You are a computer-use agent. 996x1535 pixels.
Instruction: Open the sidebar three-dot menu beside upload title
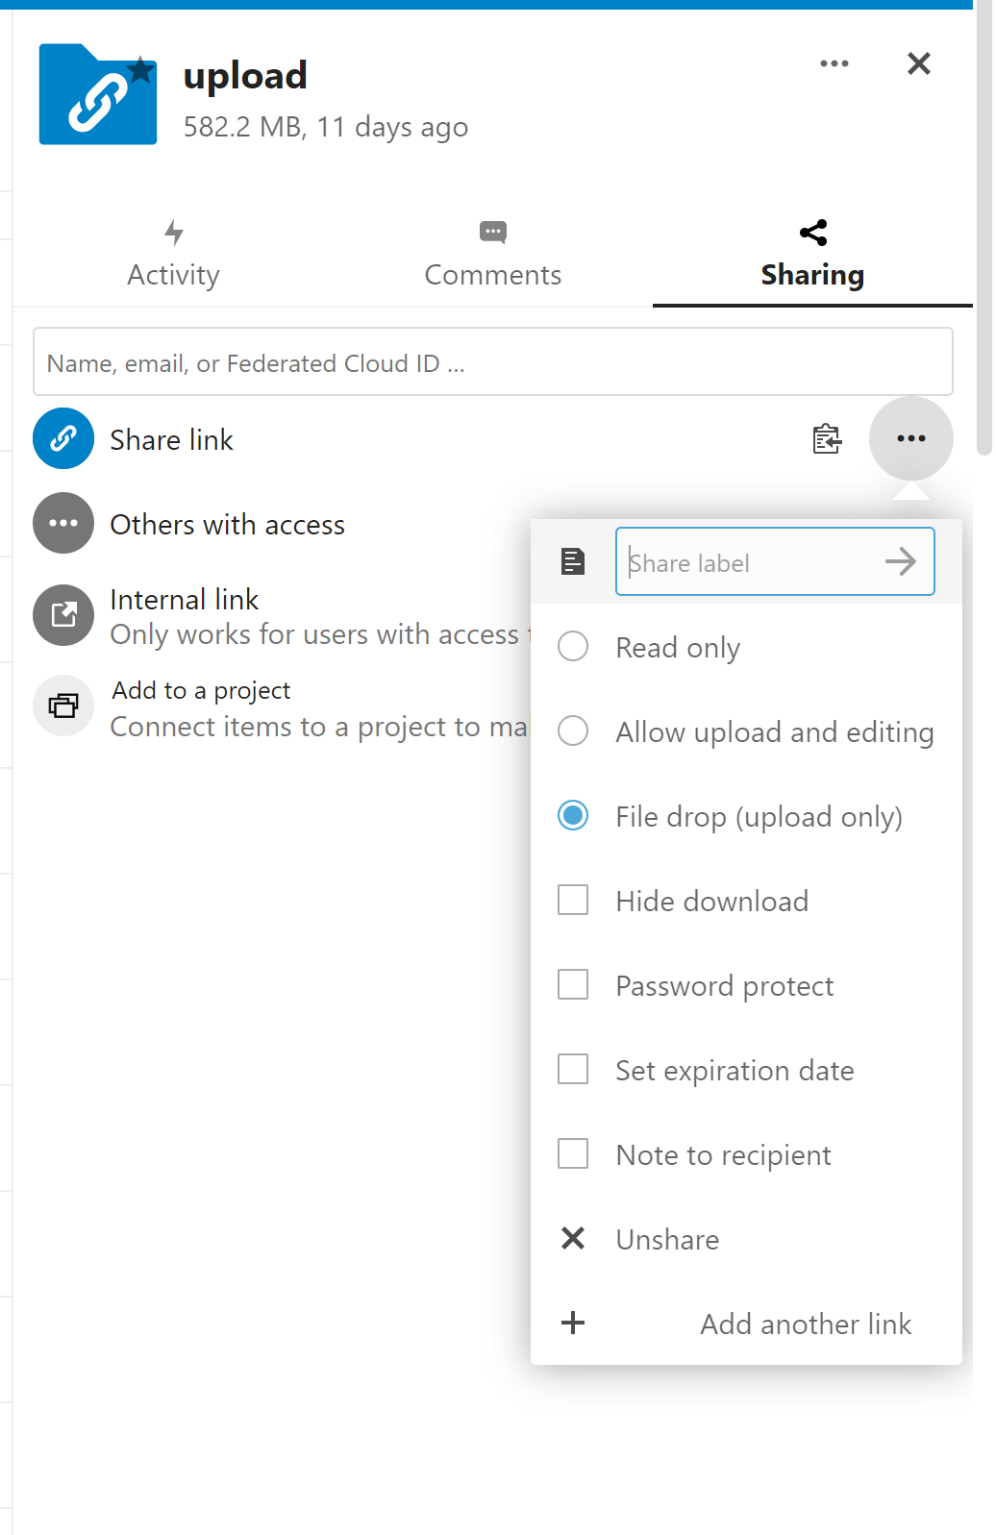click(x=834, y=63)
